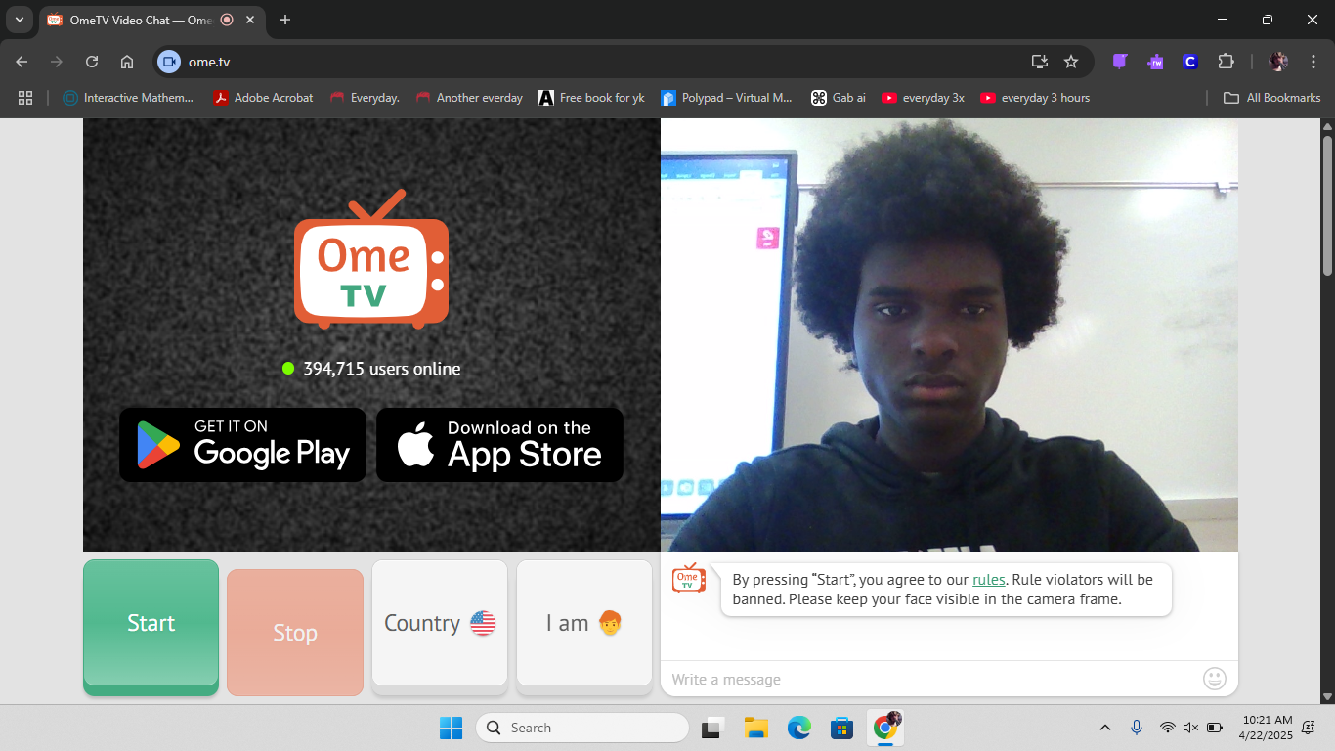The image size is (1335, 751).
Task: Reload the ome.tv page
Action: (92, 62)
